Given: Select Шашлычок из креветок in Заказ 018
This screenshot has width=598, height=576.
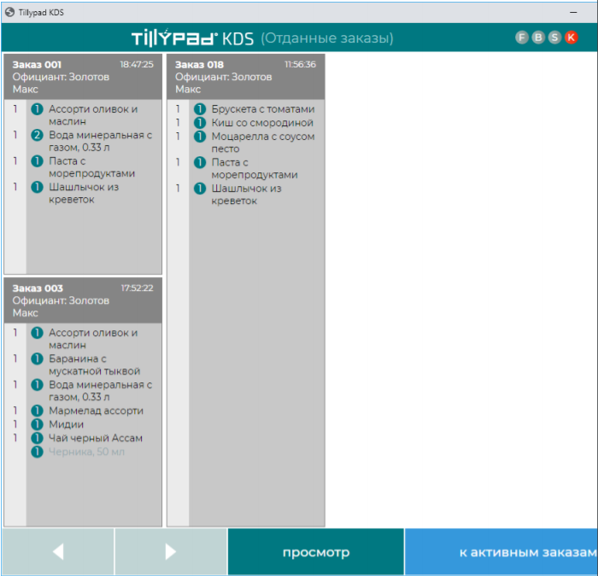Looking at the screenshot, I should 246,195.
